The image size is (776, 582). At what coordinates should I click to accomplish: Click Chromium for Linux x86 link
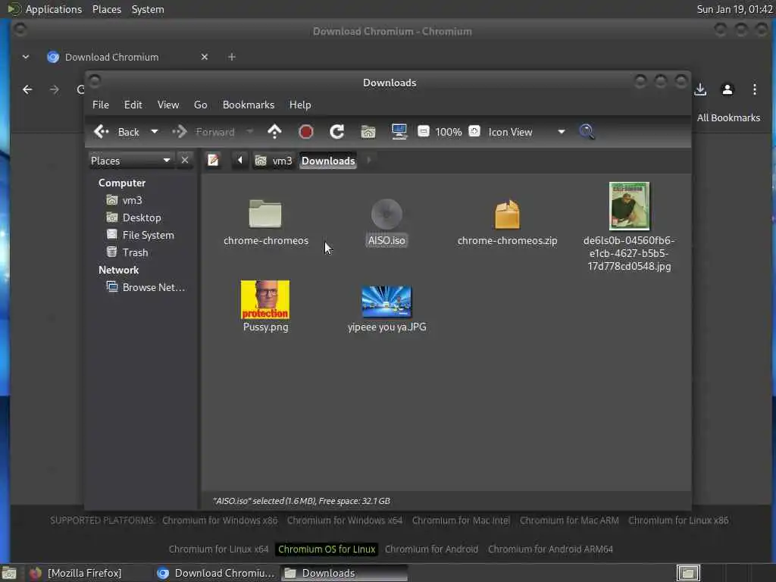(x=678, y=521)
